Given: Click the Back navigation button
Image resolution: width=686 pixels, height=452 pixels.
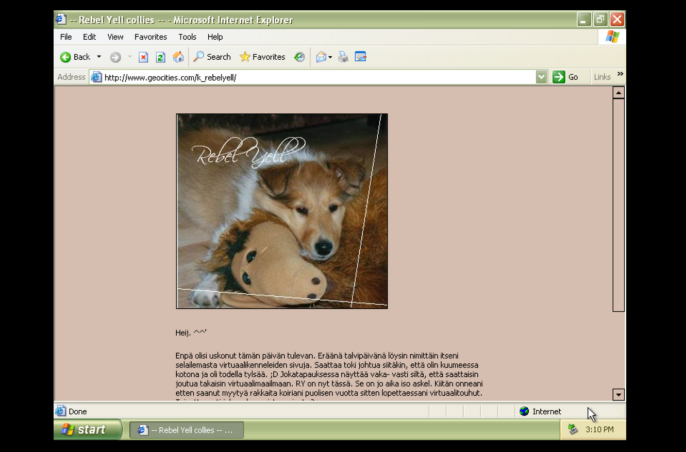Looking at the screenshot, I should pyautogui.click(x=75, y=57).
